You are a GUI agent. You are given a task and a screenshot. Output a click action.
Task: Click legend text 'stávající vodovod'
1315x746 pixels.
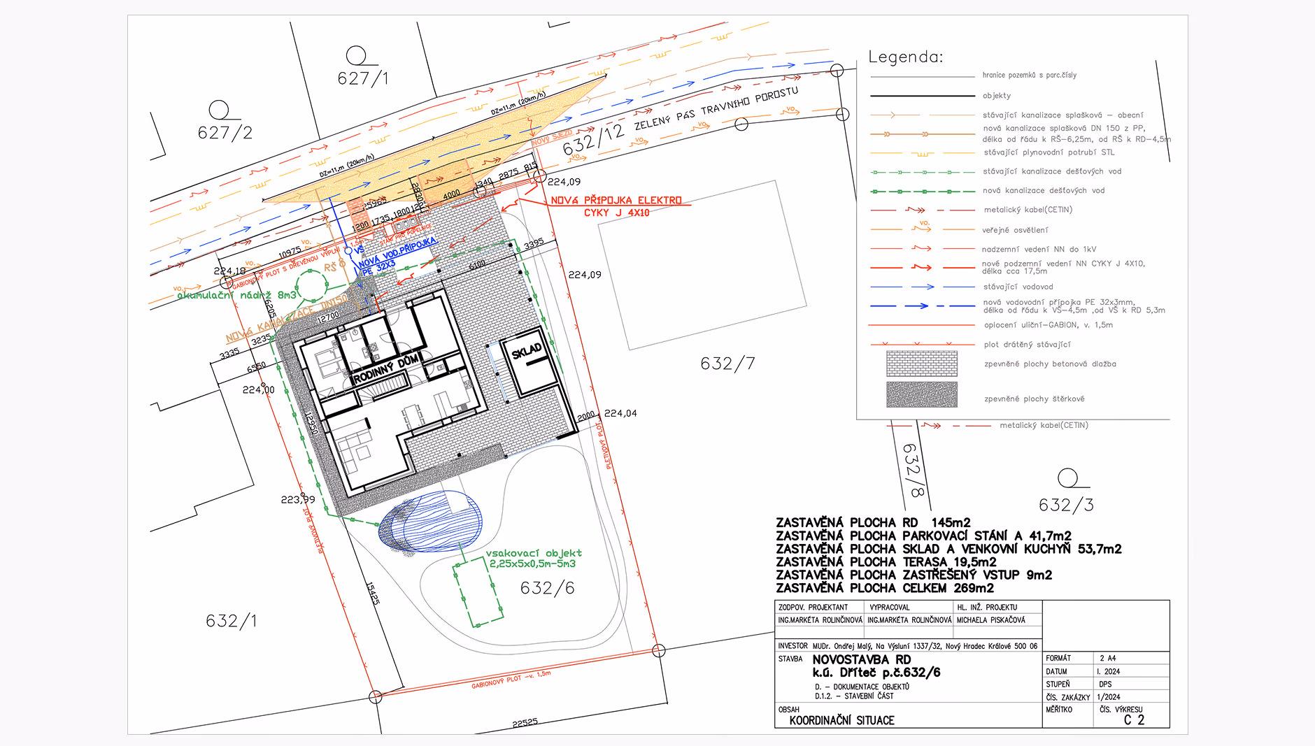click(x=1018, y=287)
